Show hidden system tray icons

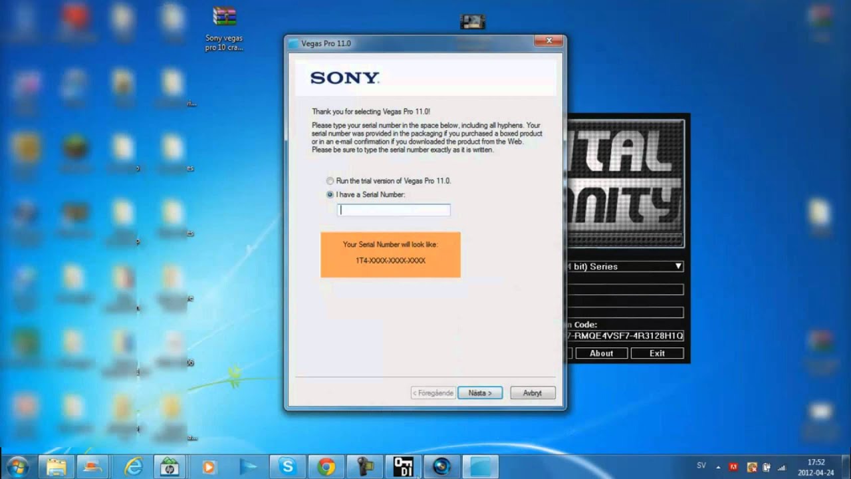(x=718, y=467)
